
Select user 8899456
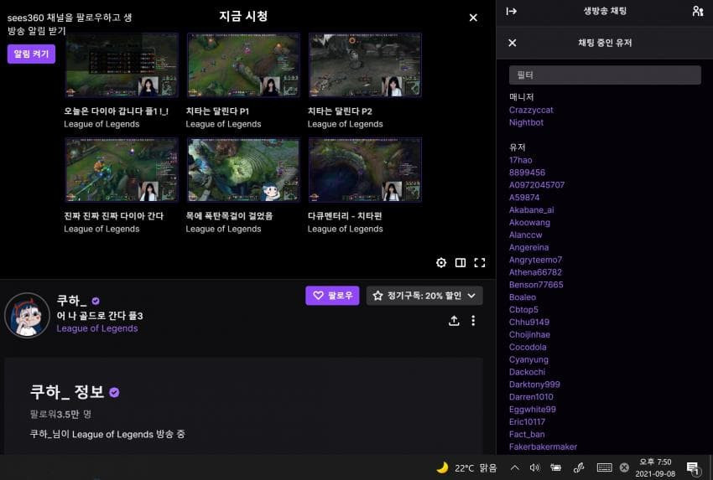(527, 173)
